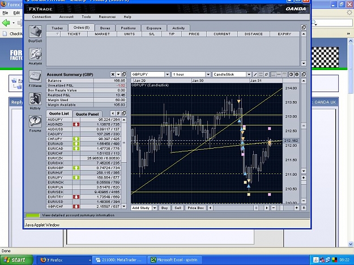This screenshot has height=265, width=354.
Task: Switch to the Positions tab
Action: 128,28
